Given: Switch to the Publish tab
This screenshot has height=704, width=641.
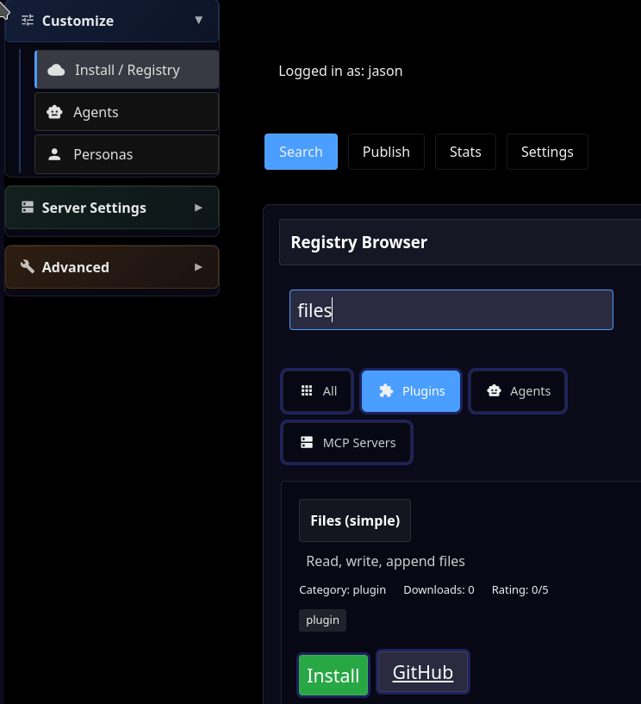Looking at the screenshot, I should pyautogui.click(x=386, y=152).
